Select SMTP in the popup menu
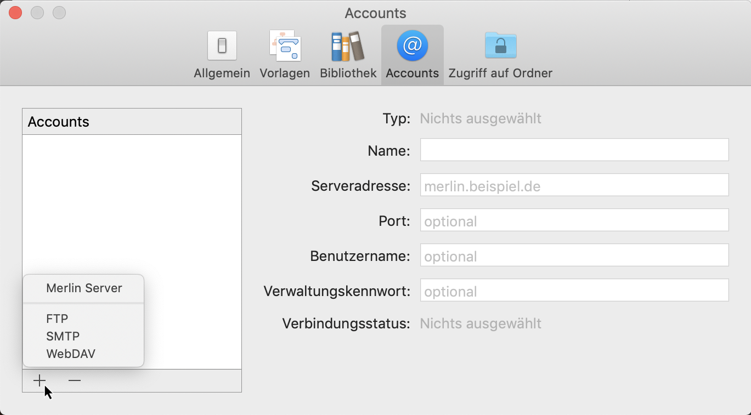 click(x=63, y=336)
